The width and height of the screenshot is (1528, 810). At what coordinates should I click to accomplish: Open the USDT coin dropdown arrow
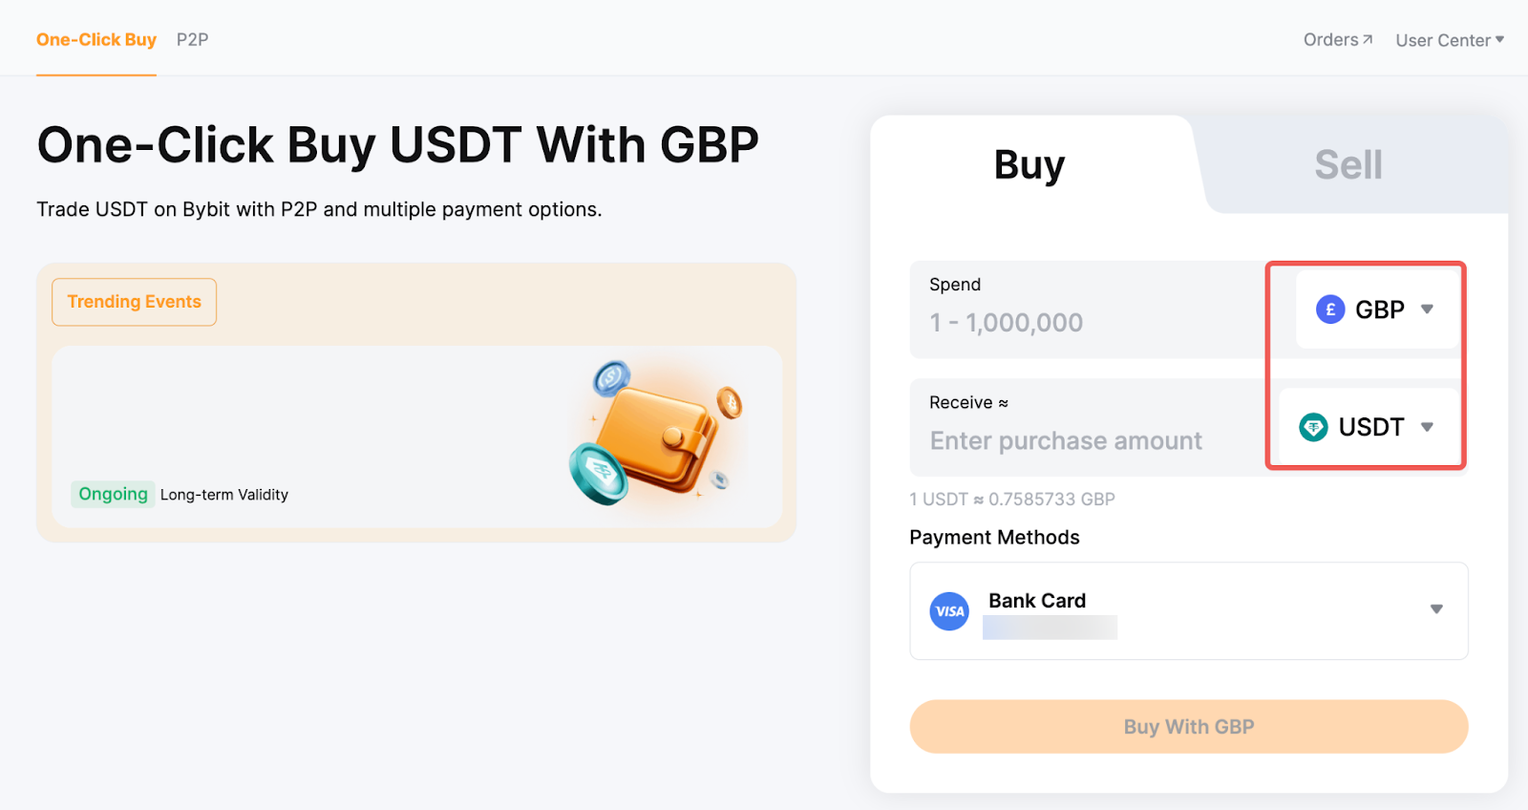tap(1427, 427)
